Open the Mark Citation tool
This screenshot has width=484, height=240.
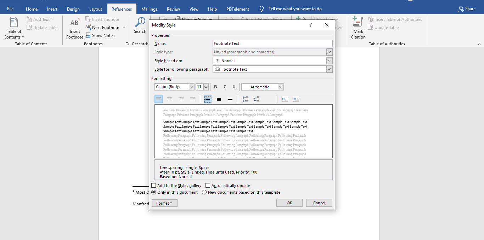click(358, 28)
